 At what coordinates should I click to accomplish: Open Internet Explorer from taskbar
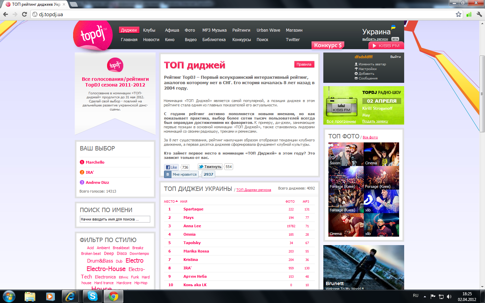tap(70, 296)
